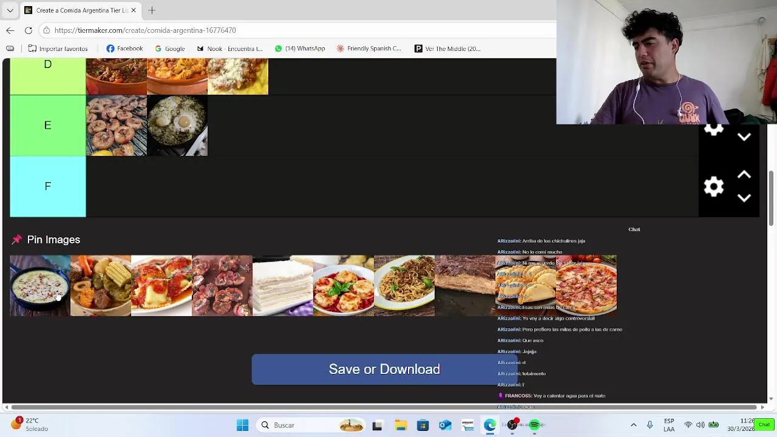
Task: Show hidden system tray icons
Action: click(634, 425)
